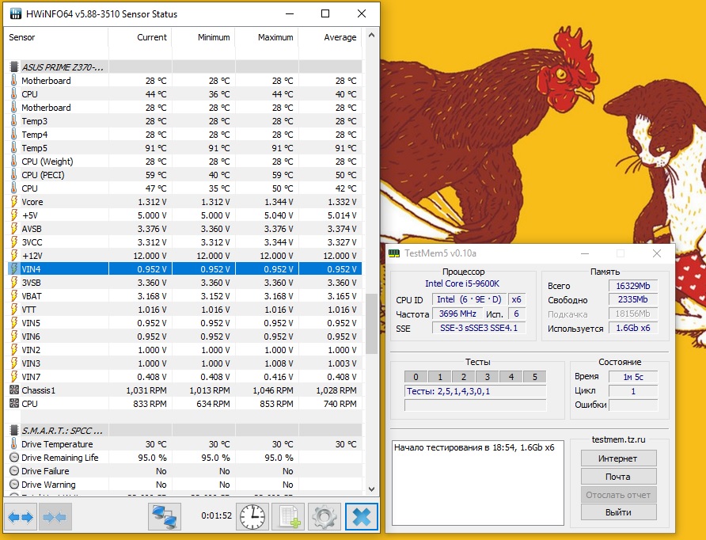Click the expand sensor columns arrows icon
This screenshot has width=706, height=540.
pyautogui.click(x=21, y=516)
